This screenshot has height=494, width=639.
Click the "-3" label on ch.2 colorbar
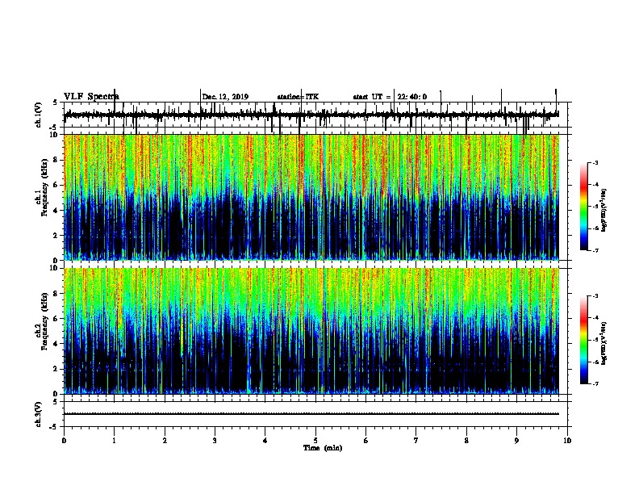(595, 296)
